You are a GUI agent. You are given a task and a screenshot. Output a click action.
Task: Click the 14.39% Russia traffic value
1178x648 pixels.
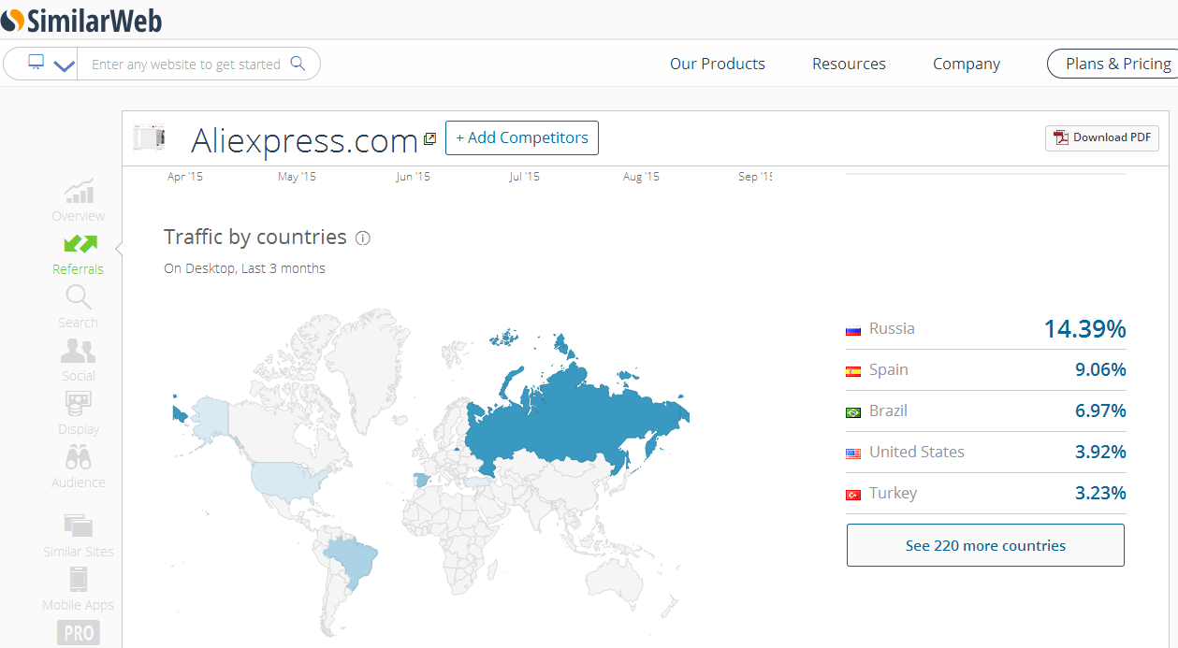[1085, 328]
